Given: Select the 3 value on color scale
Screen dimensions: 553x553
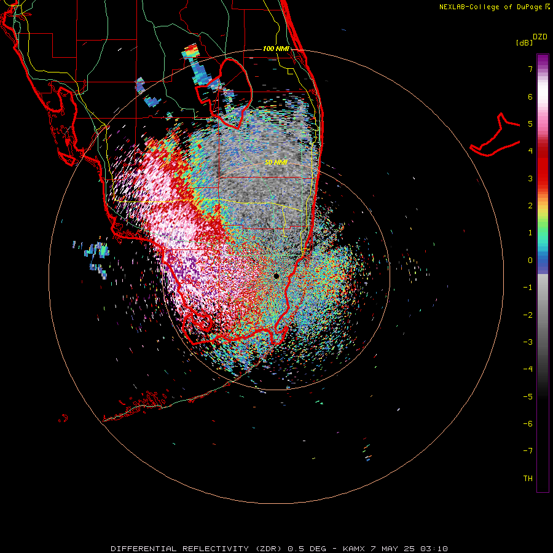Looking at the screenshot, I should pos(530,178).
